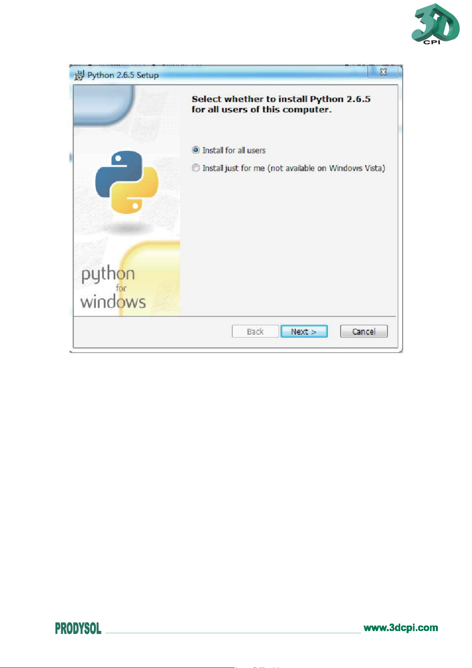Click the Python 2.6.5 Setup title text
Image resolution: width=472 pixels, height=668 pixels.
click(123, 75)
